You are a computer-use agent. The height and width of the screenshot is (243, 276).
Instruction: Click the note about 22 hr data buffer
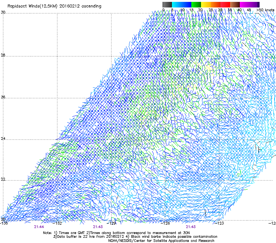click(x=89, y=237)
